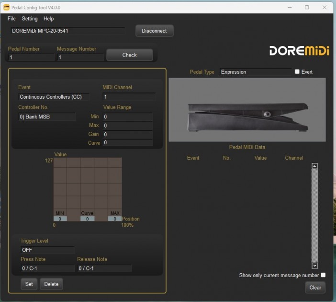Open the Setting menu
This screenshot has width=336, height=302.
click(x=29, y=19)
